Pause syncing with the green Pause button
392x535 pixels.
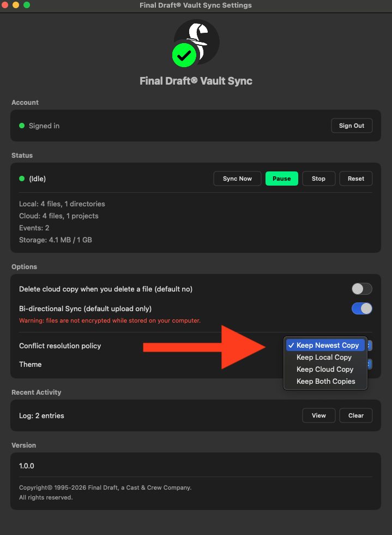[281, 179]
